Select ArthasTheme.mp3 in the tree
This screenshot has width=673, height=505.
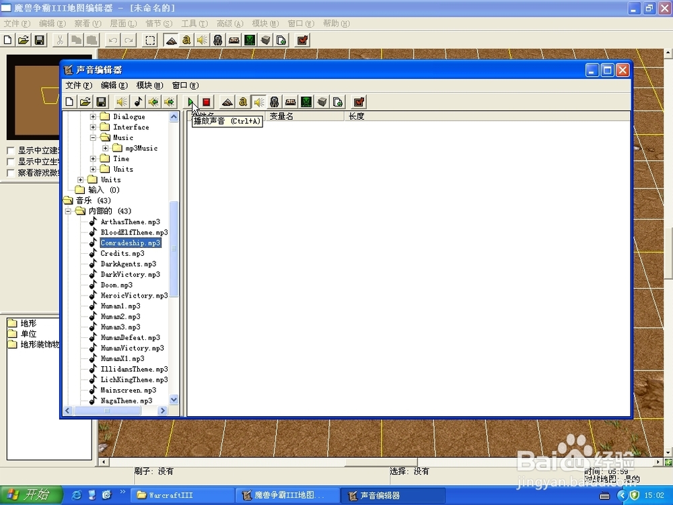(130, 222)
